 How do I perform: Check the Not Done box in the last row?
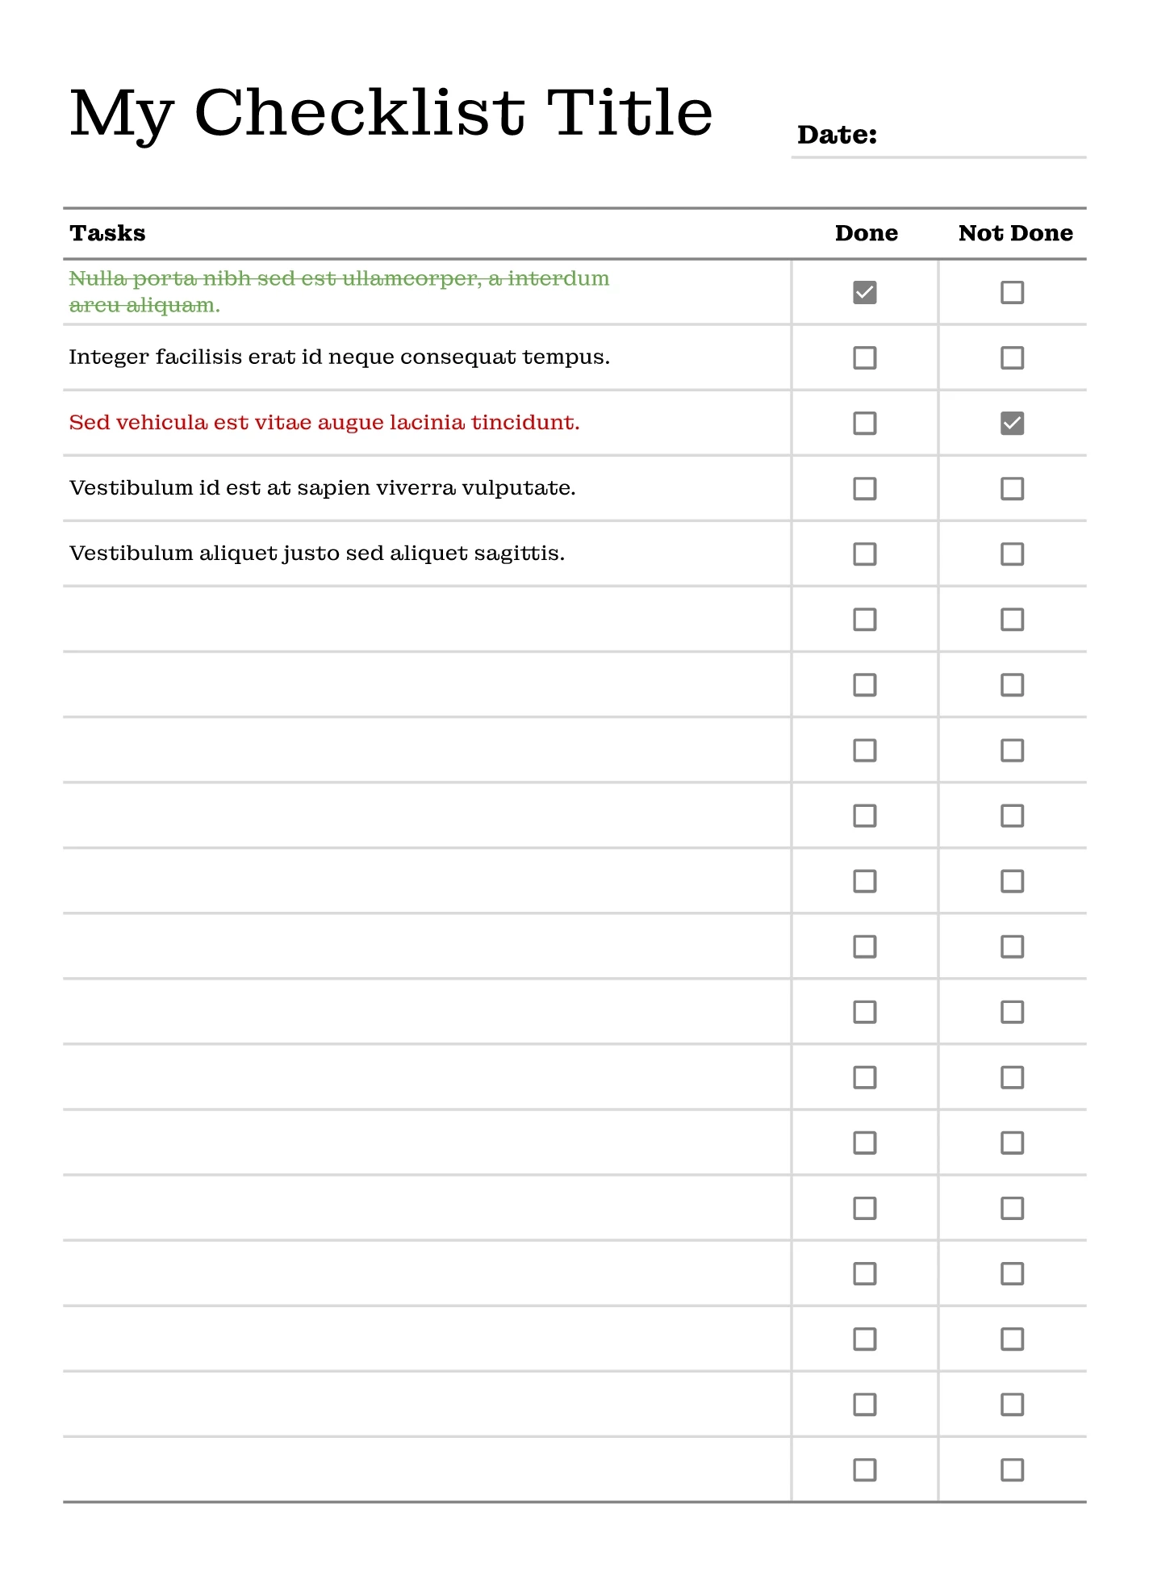[1012, 1469]
